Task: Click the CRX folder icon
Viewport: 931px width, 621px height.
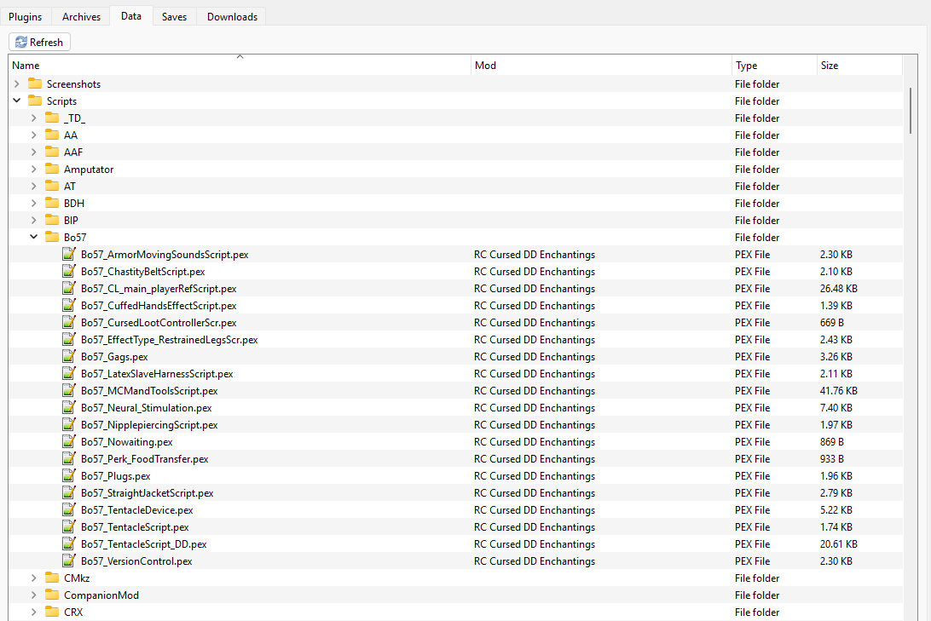Action: (x=52, y=612)
